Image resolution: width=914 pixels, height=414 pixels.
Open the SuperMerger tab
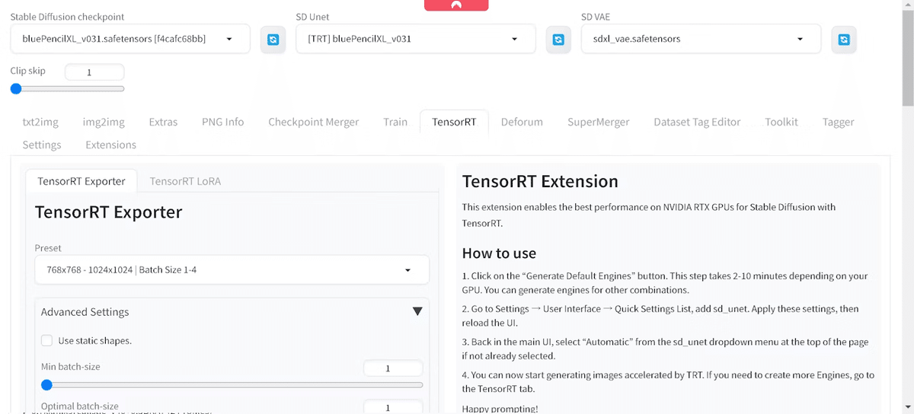click(599, 122)
